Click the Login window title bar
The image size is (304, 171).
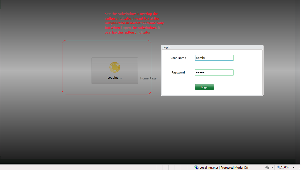click(x=212, y=47)
